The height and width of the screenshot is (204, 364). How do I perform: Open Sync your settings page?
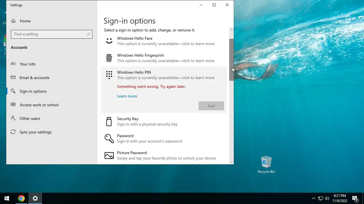click(52, 132)
